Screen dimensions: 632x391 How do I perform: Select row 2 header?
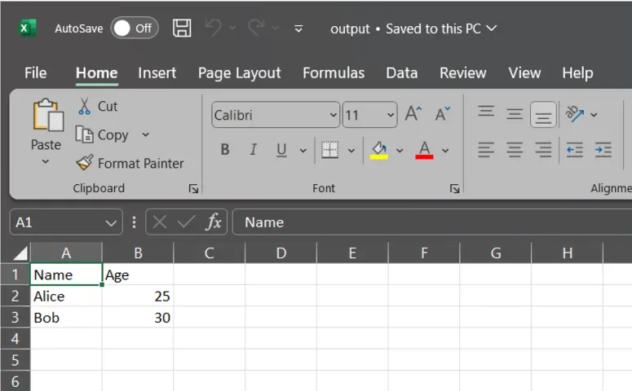[x=15, y=296]
